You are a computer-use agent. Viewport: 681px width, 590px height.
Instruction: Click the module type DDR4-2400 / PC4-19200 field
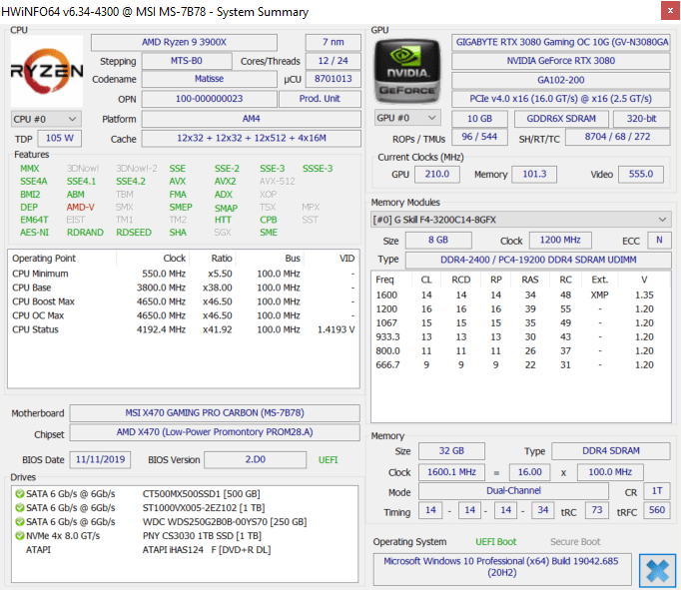(538, 260)
